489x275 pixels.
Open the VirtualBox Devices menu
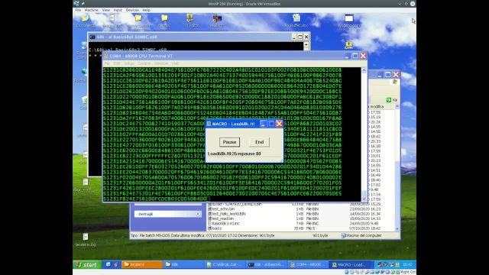[132, 10]
